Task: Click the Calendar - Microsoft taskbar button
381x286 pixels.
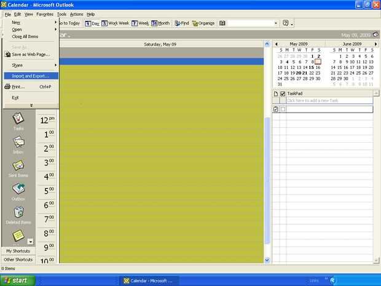Action: pyautogui.click(x=149, y=281)
